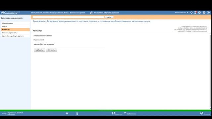Open the help question mark icon

(204, 13)
